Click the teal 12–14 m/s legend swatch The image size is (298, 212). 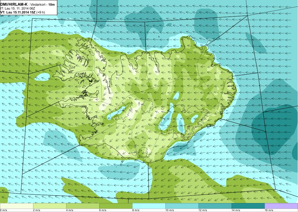pos(215,206)
